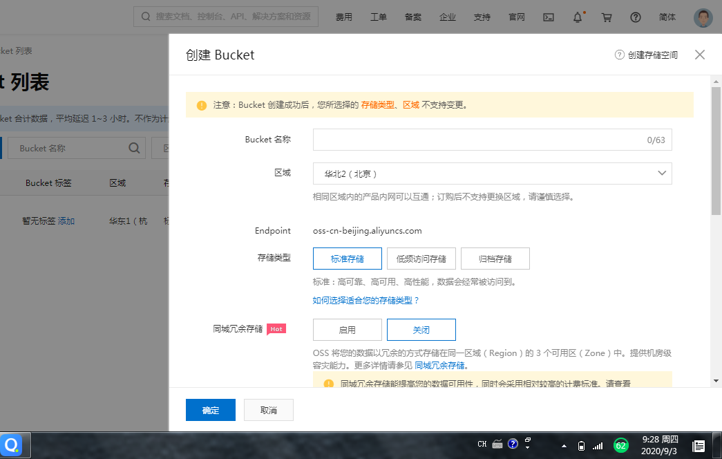
Task: Click the 华东1 region cell
Action: (x=128, y=221)
